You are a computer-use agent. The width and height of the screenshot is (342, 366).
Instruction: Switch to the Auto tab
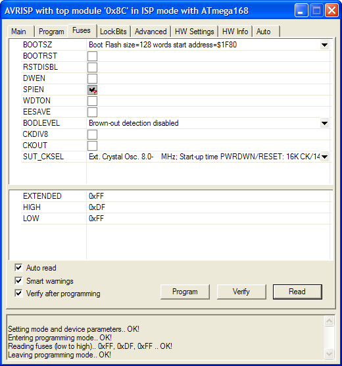pyautogui.click(x=266, y=32)
